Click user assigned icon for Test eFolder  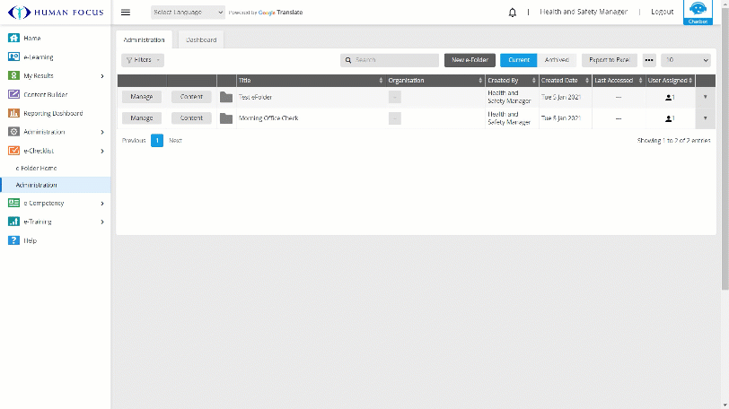(669, 97)
